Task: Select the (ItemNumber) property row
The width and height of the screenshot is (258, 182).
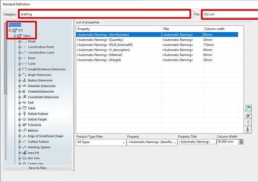Action: [157, 35]
